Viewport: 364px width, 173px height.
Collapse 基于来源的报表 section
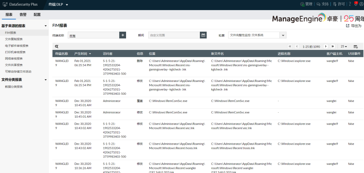coord(45,26)
